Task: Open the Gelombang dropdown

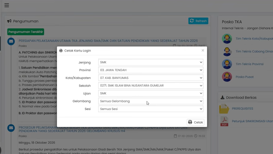Action: coord(151,101)
